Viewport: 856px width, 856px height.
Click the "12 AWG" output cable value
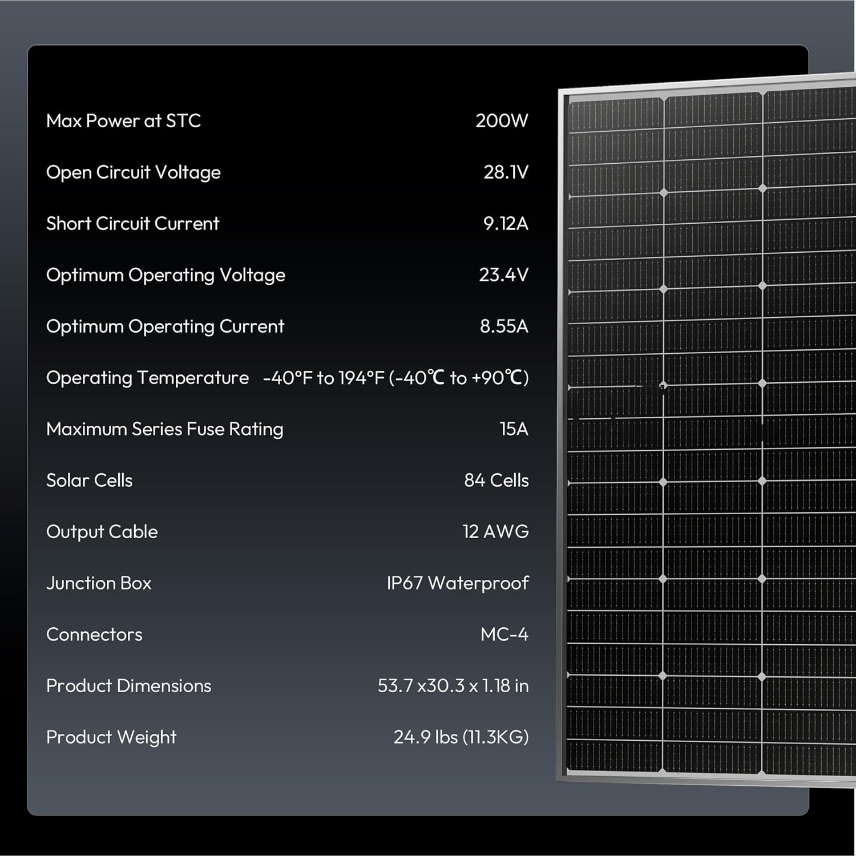[495, 532]
